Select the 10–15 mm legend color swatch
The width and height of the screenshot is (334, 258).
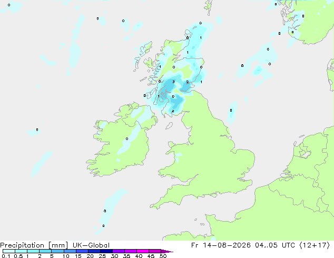[70, 251]
